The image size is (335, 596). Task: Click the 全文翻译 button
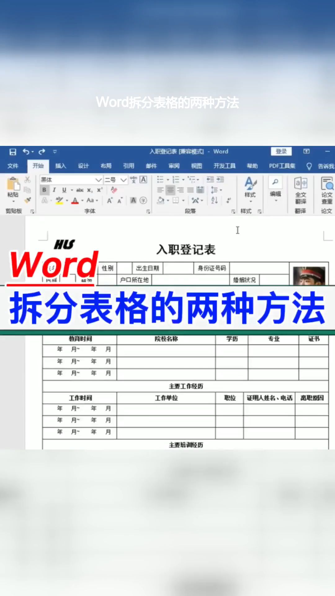(x=301, y=190)
